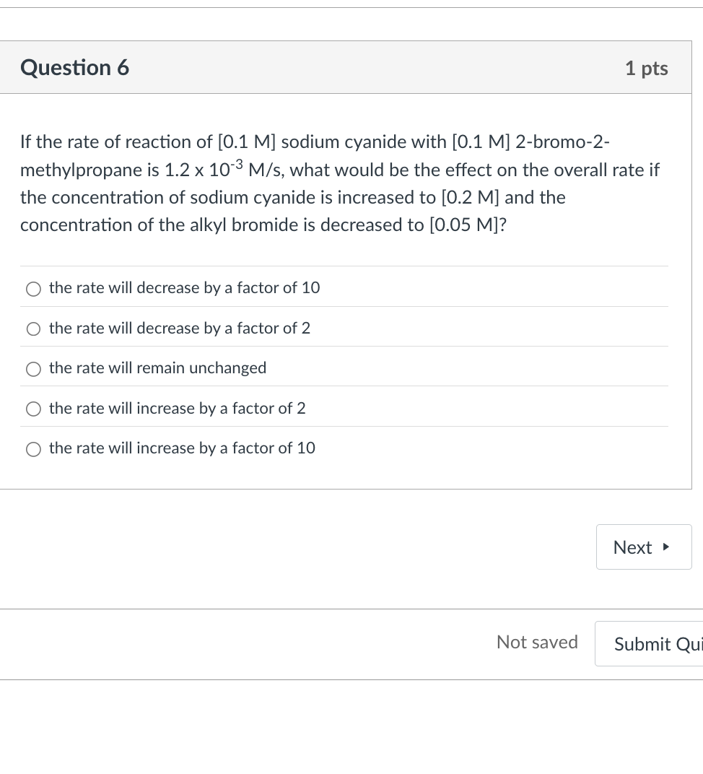Click the arrow icon inside the Next button
Screen dimensions: 703x774
(665, 547)
